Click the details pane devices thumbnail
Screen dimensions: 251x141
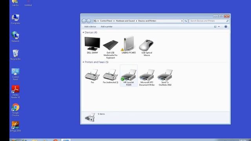click(90, 117)
